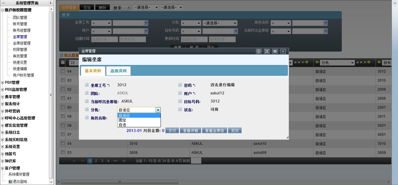398x185 pixels.
Task: Click the help icon beside 状态
Action: pos(180,110)
